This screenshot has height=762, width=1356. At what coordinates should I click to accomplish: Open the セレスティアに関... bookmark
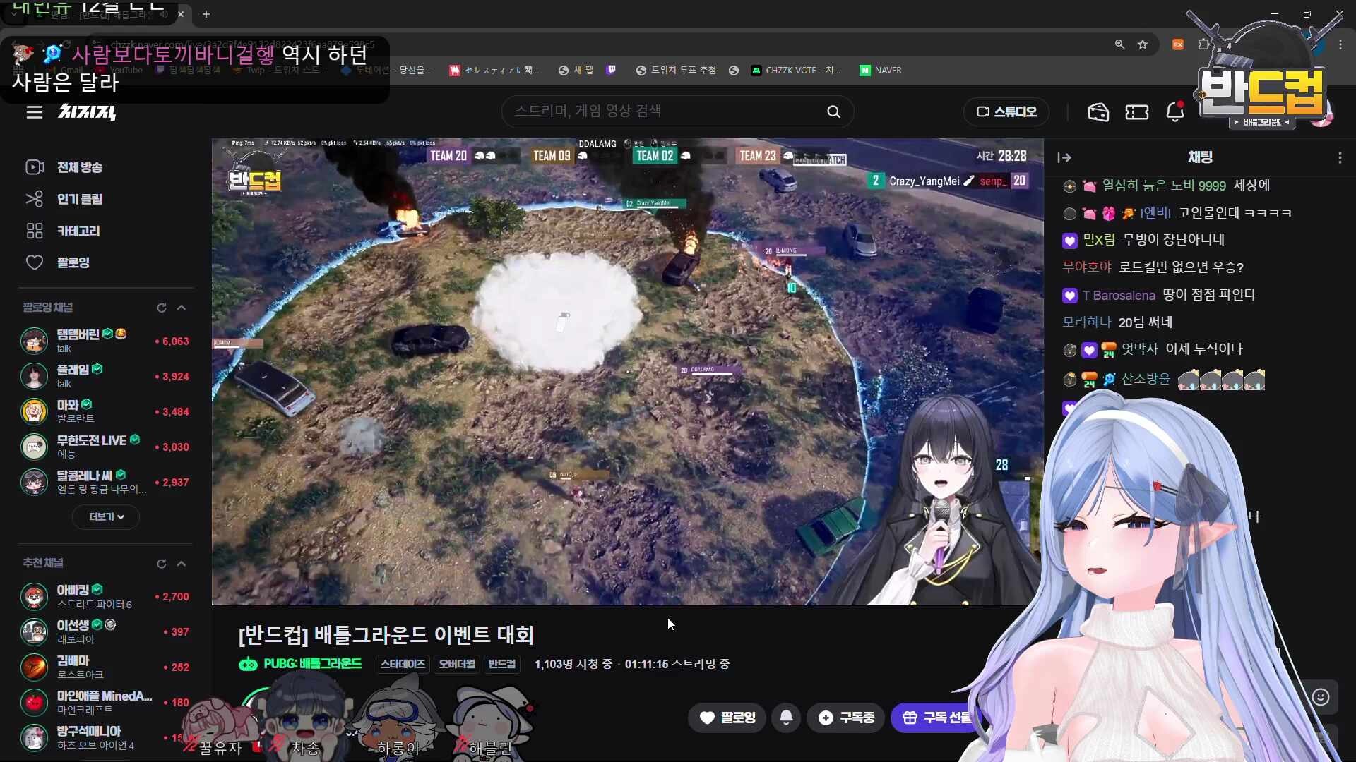(x=494, y=71)
